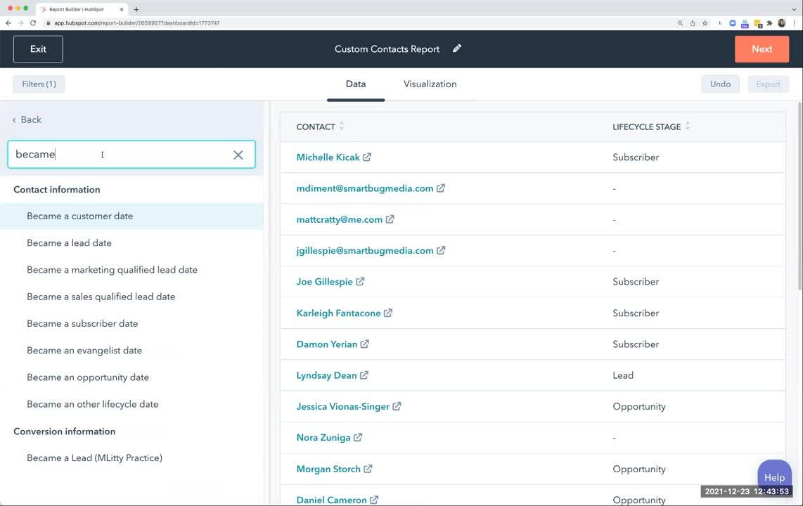
Task: Click the browser forward arrow
Action: [x=20, y=23]
